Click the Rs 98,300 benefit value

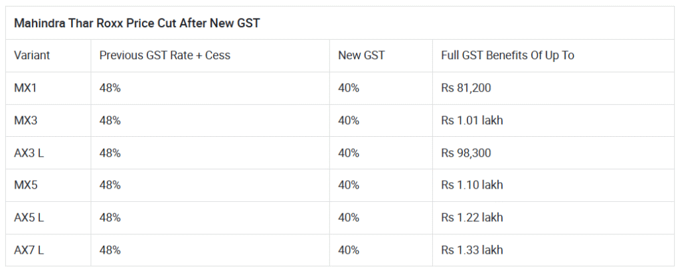pyautogui.click(x=466, y=153)
